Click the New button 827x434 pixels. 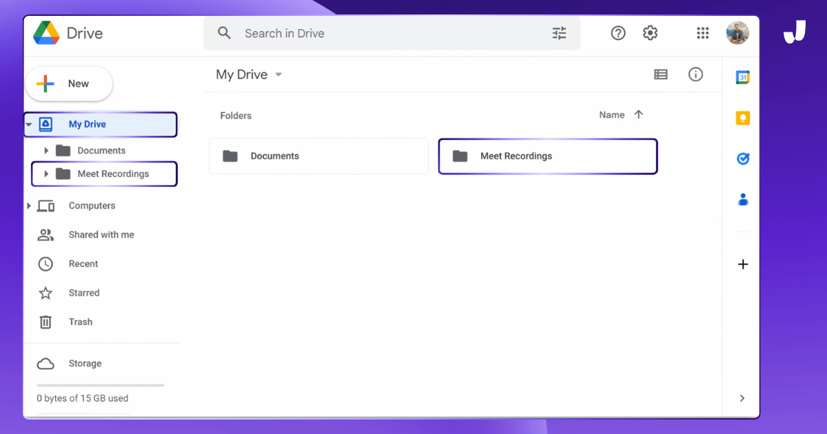tap(69, 84)
